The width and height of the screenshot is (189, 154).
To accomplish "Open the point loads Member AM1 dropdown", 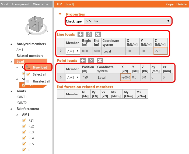I will (x=73, y=77).
